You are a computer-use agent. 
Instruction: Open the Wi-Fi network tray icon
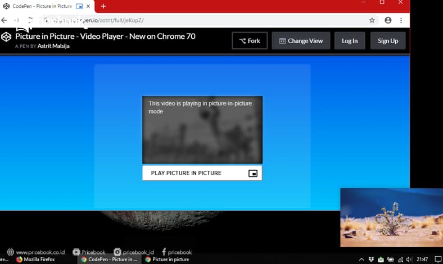400,259
